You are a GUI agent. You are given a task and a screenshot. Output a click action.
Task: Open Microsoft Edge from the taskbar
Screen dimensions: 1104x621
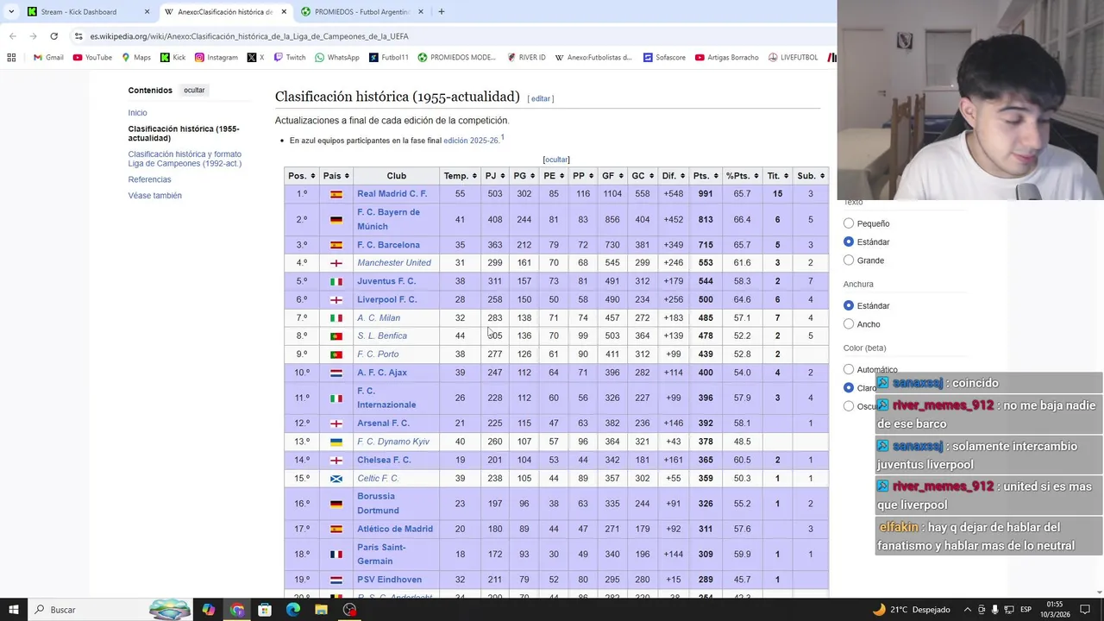click(293, 610)
